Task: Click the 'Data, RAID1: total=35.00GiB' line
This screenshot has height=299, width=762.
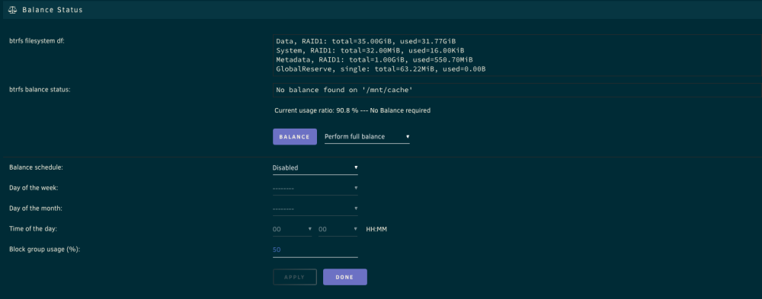Action: point(366,42)
